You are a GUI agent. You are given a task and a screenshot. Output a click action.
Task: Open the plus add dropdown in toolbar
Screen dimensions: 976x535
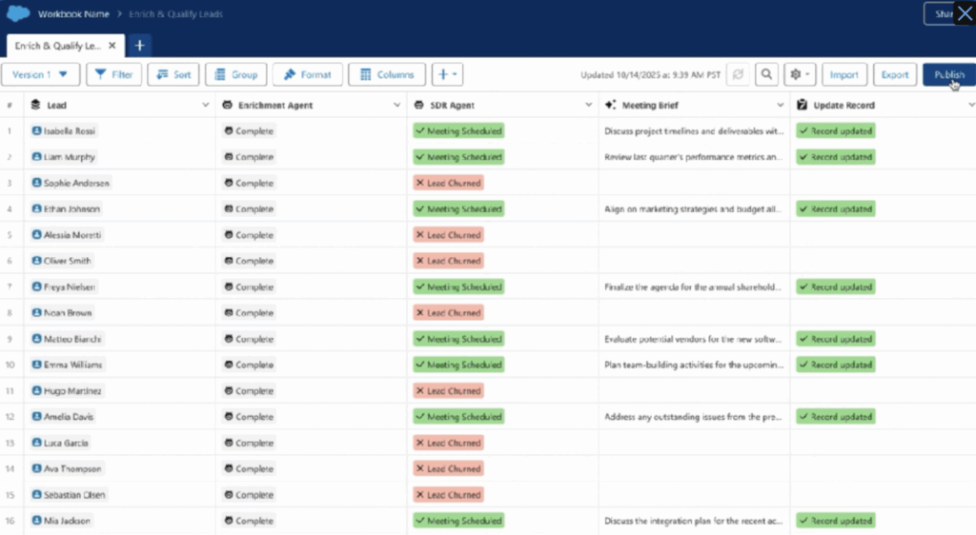coord(446,74)
